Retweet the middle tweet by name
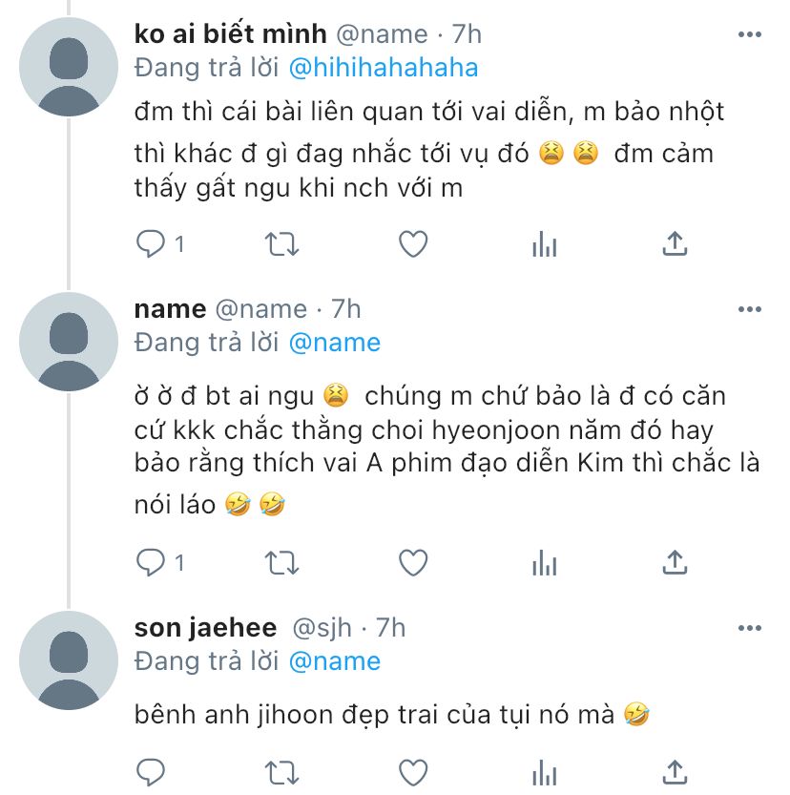The width and height of the screenshot is (790, 795). [x=281, y=563]
